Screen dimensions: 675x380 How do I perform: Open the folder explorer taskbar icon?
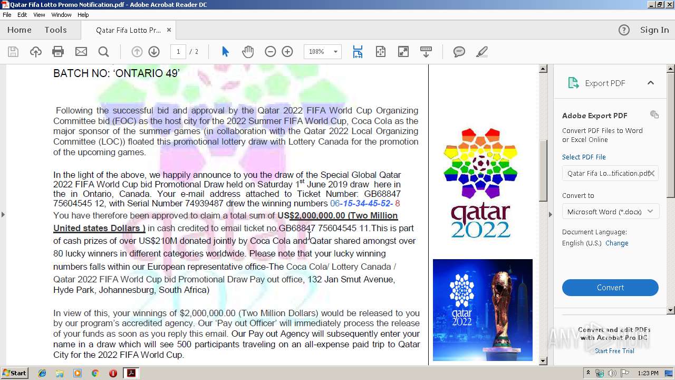(60, 373)
